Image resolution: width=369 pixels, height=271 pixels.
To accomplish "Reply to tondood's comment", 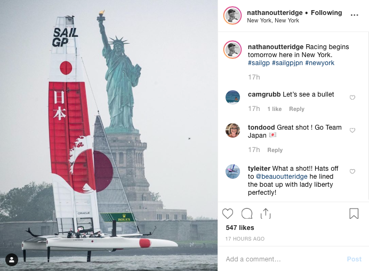I will (x=275, y=150).
